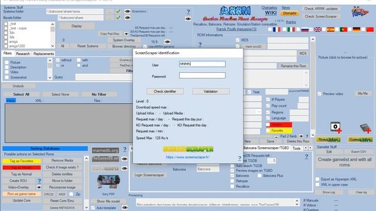Click eye icon next to Video+Overlay
The height and width of the screenshot is (211, 376).
tap(39, 188)
